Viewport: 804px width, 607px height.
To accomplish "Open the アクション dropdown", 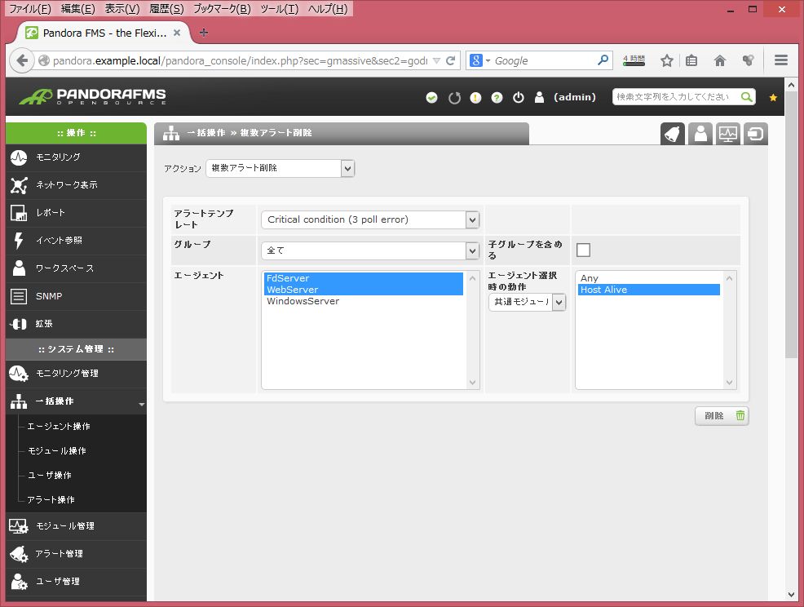I will tap(280, 168).
